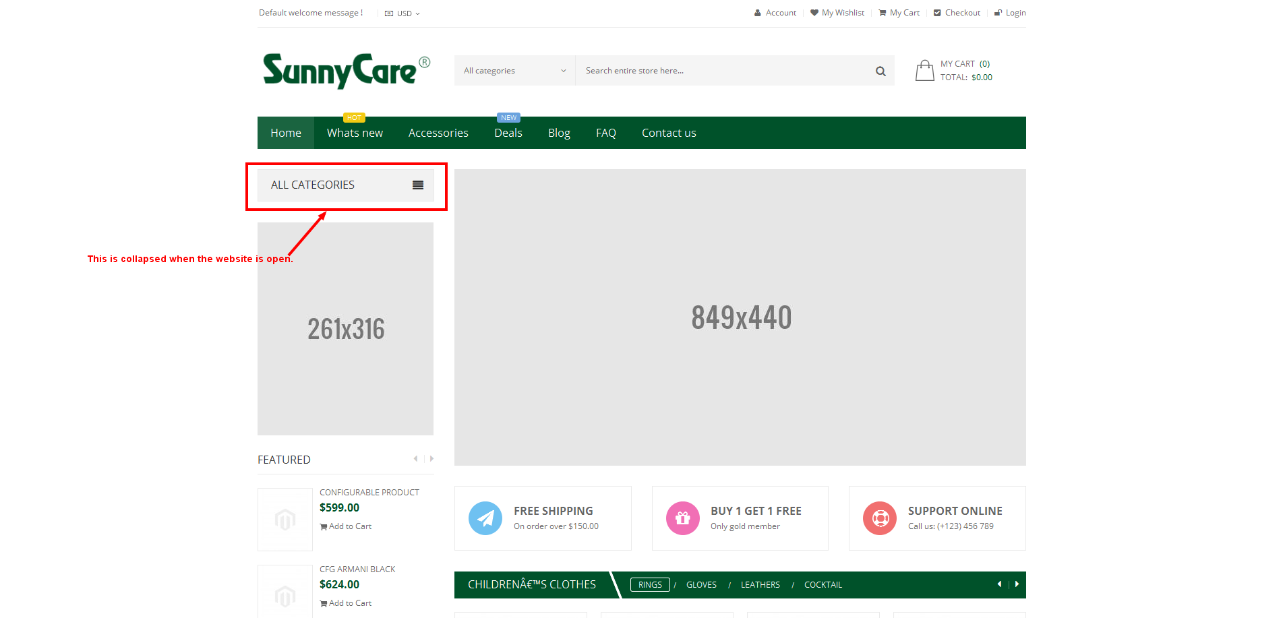The width and height of the screenshot is (1283, 618).
Task: Open the Deals menu item
Action: (508, 133)
